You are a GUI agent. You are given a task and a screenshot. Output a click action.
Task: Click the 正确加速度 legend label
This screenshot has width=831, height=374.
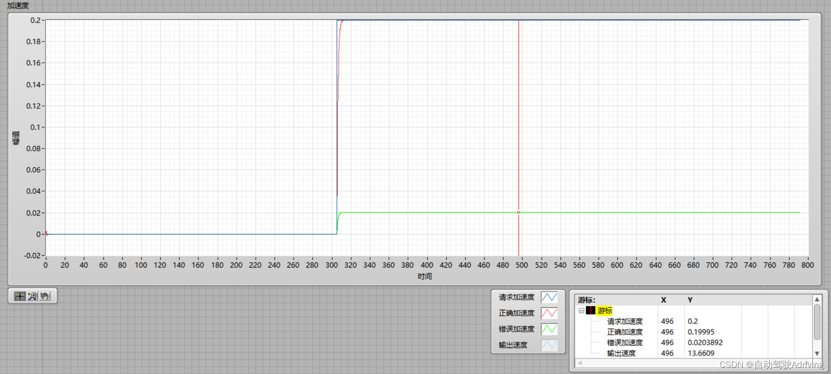[x=516, y=313]
